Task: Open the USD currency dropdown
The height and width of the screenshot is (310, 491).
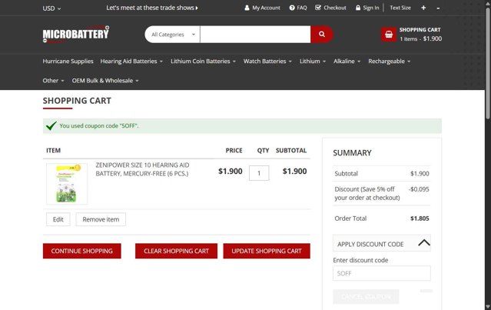Action: 51,8
